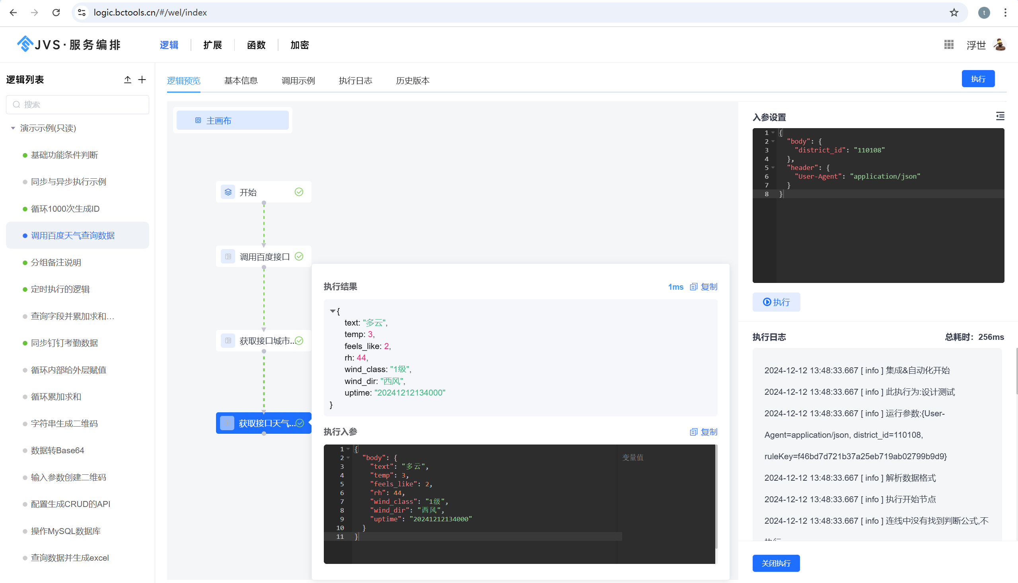Click the blue 执行 button at top right

[x=977, y=79]
